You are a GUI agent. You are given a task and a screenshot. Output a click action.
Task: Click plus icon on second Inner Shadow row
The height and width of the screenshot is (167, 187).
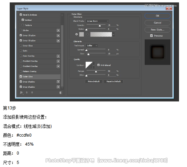[58, 41]
